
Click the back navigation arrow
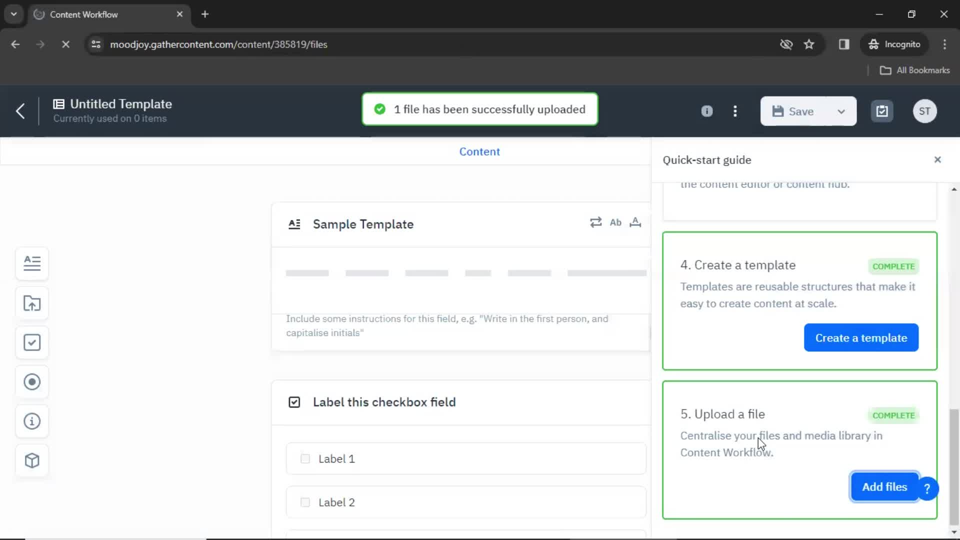coord(20,111)
